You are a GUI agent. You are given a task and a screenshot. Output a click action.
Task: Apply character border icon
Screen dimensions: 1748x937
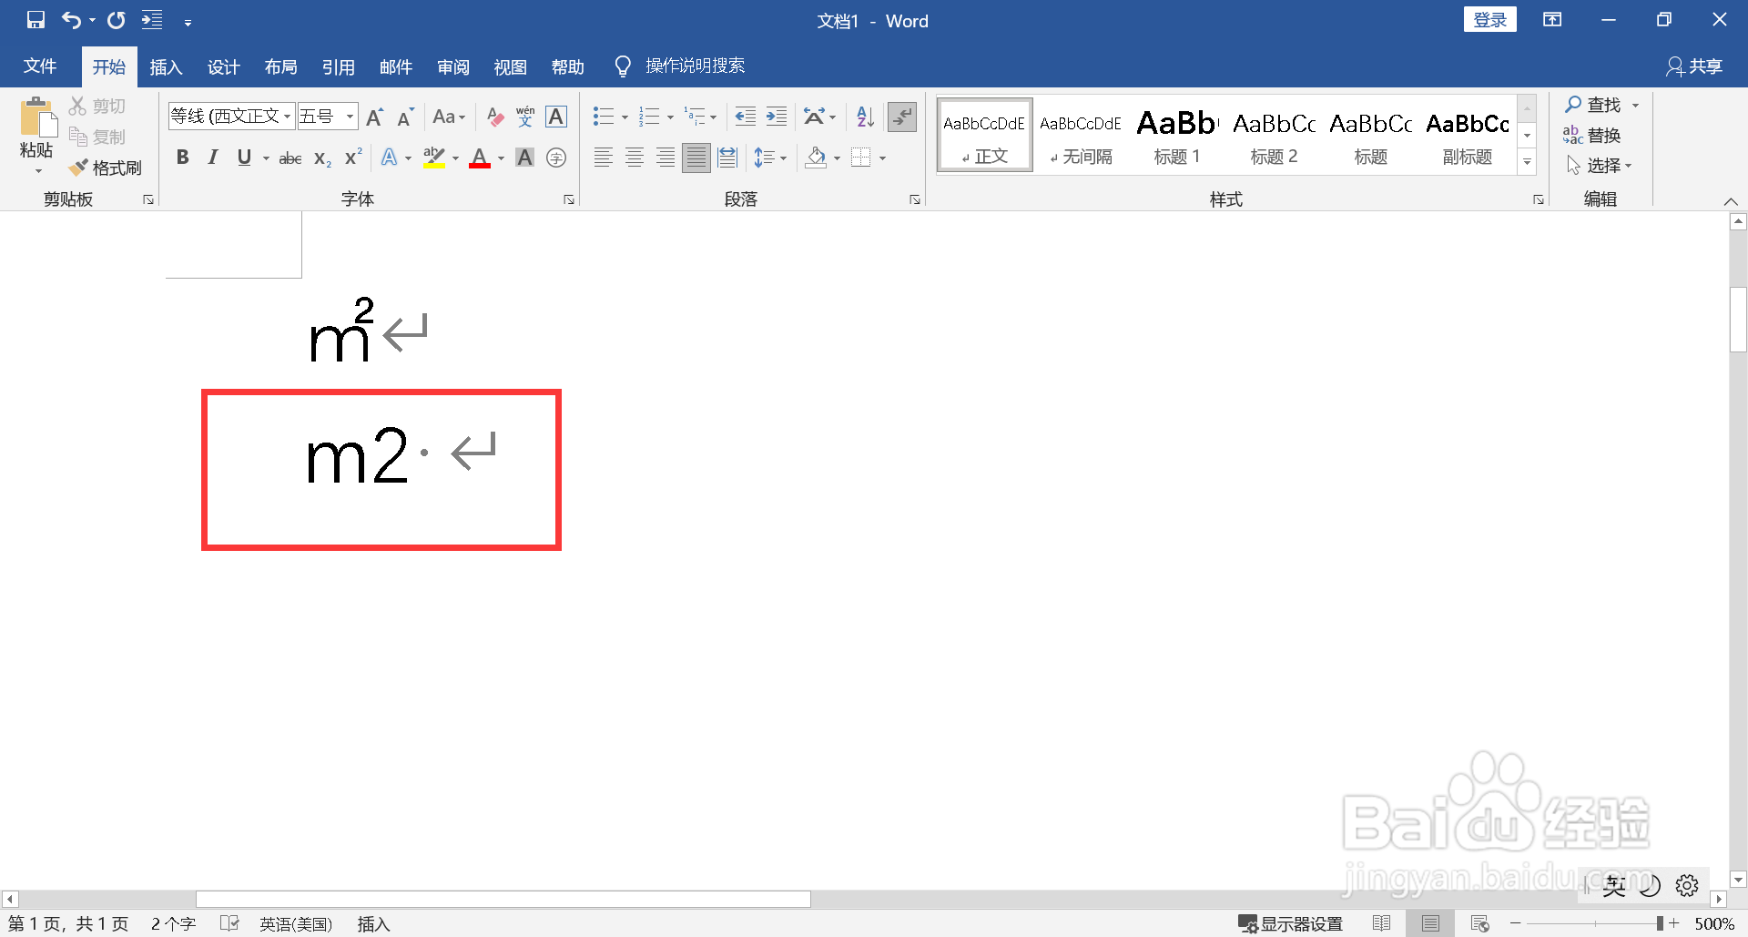pyautogui.click(x=556, y=117)
